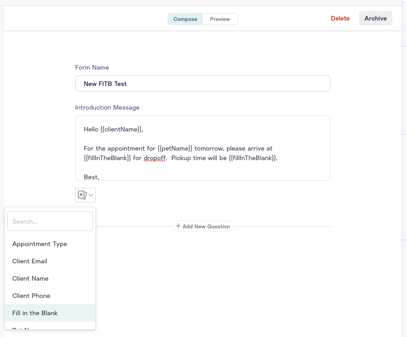
Task: Select Client Phone variable option
Action: 31,296
